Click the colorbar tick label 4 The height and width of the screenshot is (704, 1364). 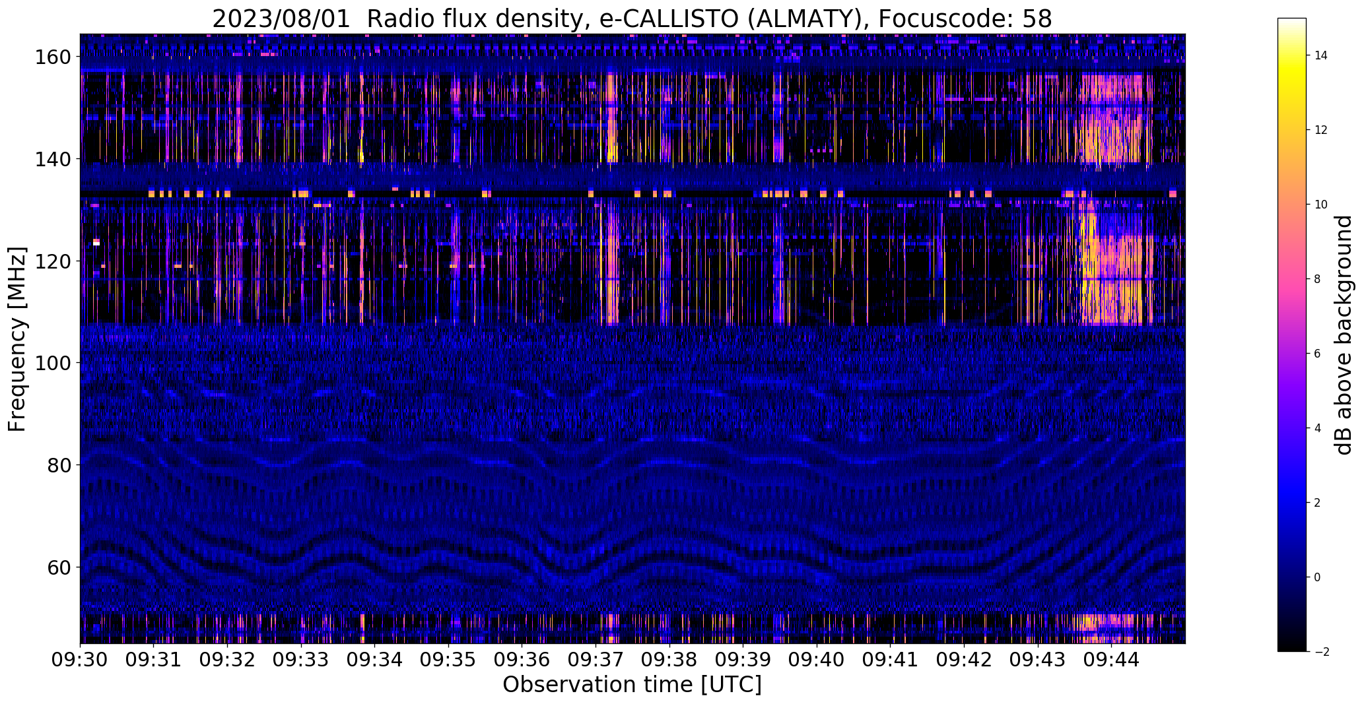[x=1318, y=428]
